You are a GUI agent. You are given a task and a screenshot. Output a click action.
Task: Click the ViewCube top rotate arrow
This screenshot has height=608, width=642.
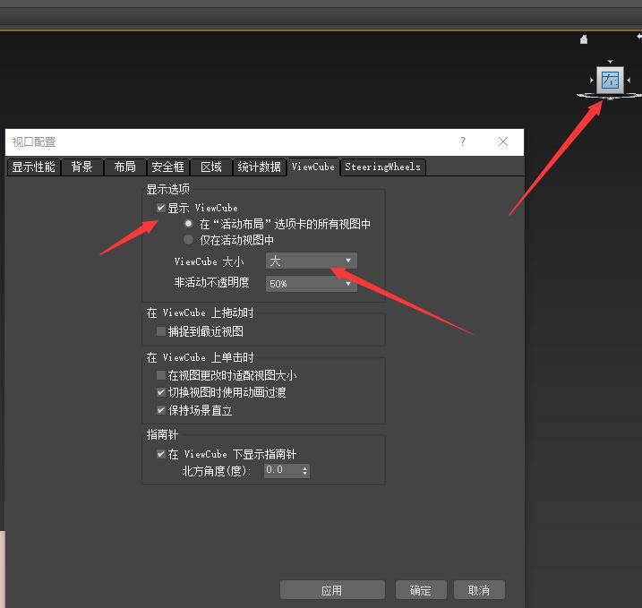pos(610,62)
